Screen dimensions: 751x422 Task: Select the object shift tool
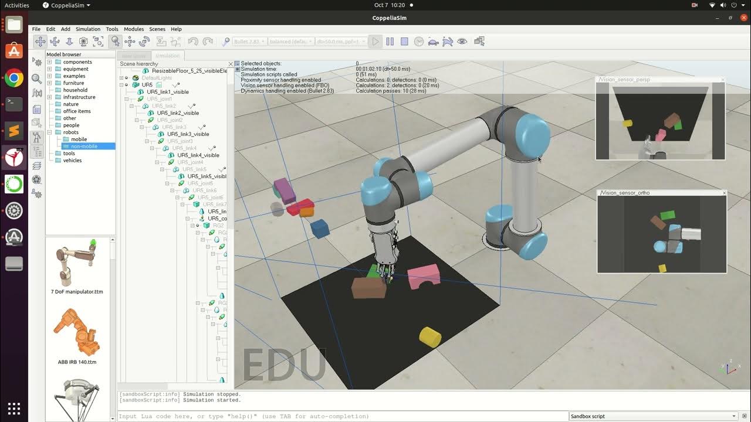pyautogui.click(x=130, y=42)
